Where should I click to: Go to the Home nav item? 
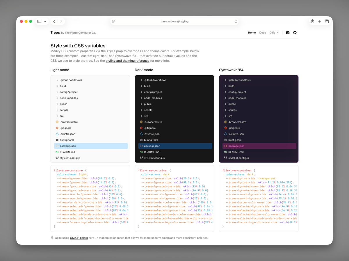coord(252,33)
